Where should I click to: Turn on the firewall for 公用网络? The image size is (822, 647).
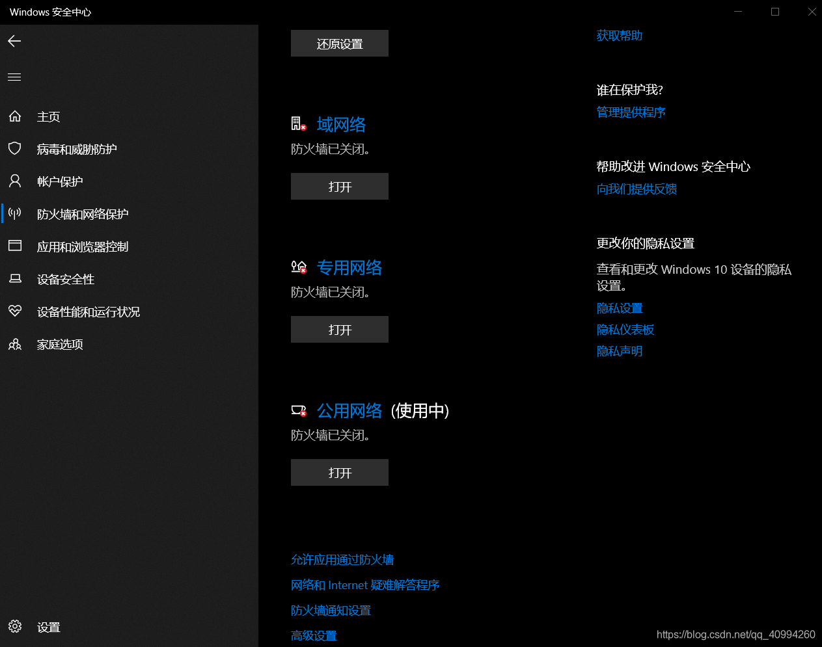340,473
